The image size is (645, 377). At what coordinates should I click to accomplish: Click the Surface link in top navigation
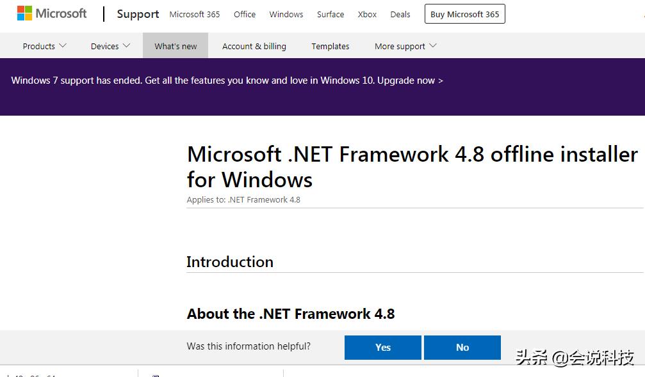330,14
